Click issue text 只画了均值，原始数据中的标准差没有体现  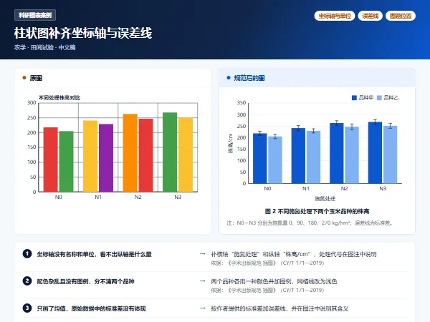(x=91, y=308)
